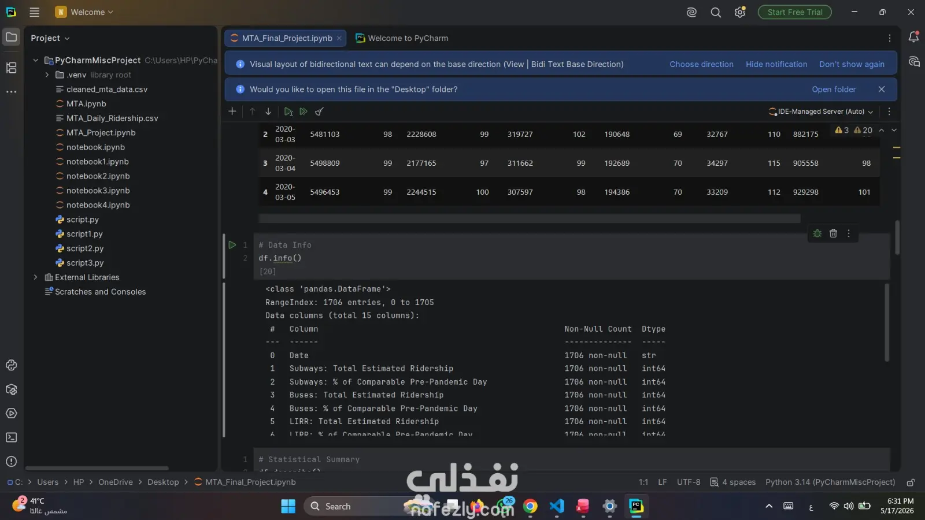Run all notebook cells
The height and width of the screenshot is (520, 925).
point(304,112)
